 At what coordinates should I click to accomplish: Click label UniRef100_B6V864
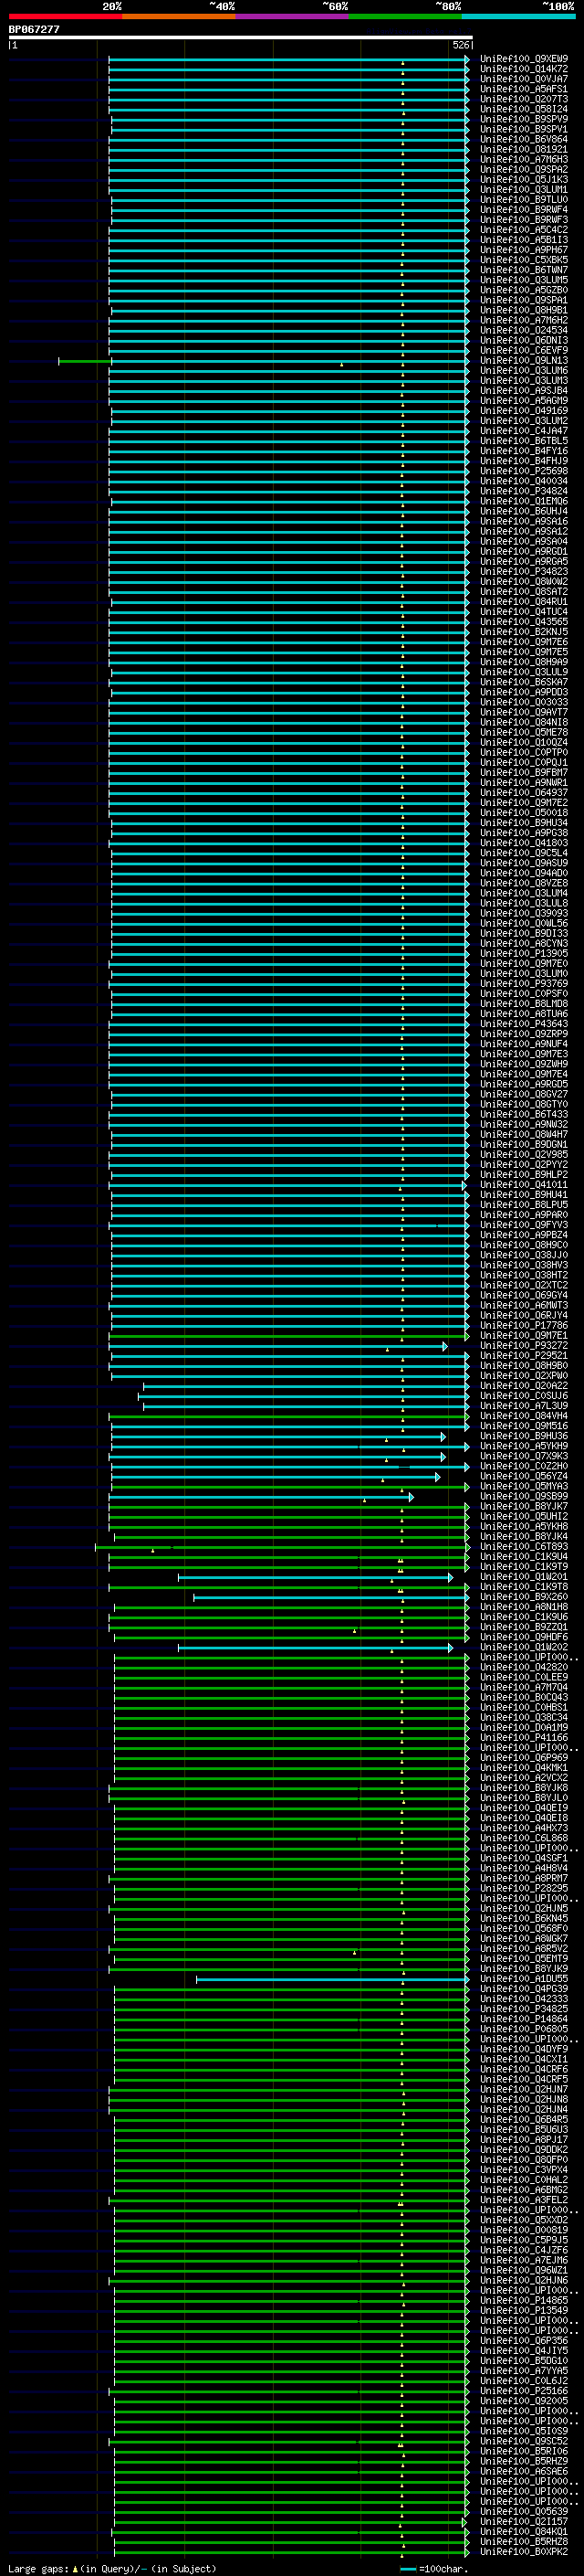pyautogui.click(x=524, y=139)
